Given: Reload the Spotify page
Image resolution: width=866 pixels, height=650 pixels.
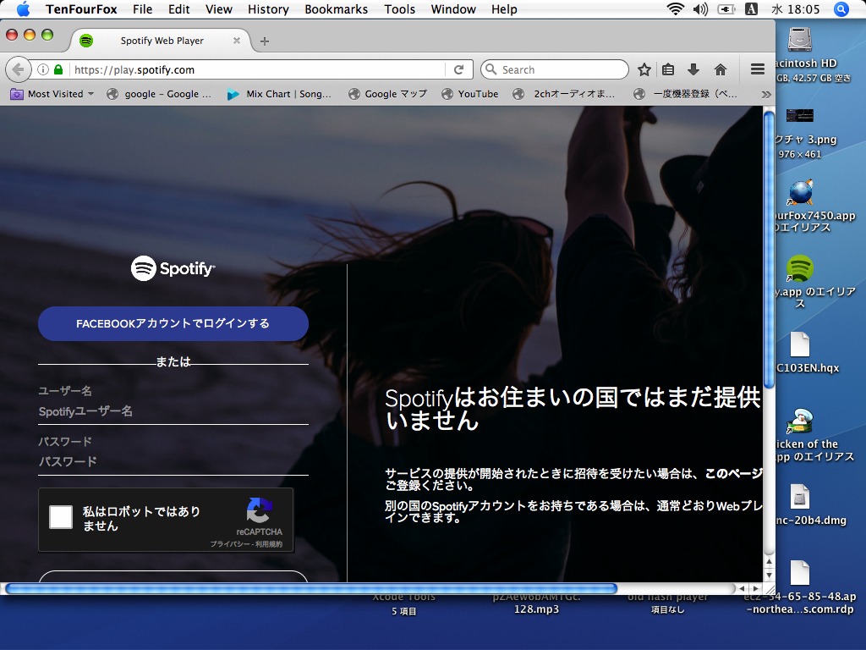Looking at the screenshot, I should click(458, 69).
